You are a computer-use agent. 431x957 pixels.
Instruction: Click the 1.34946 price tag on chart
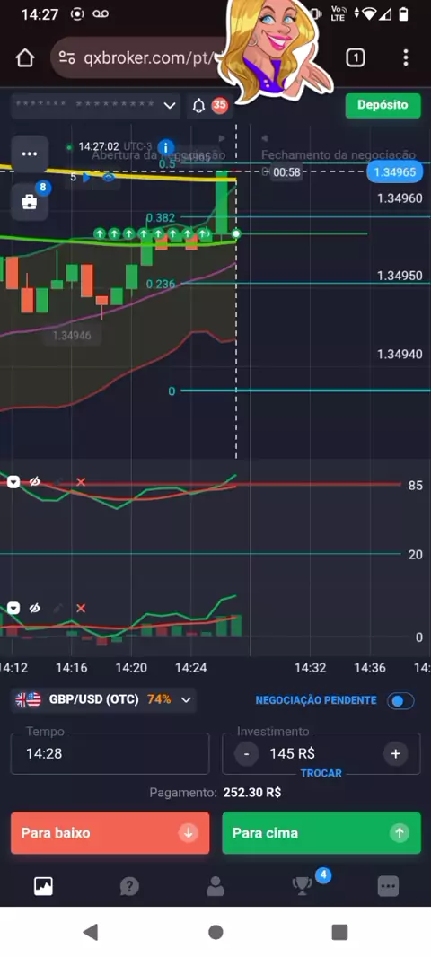[x=72, y=335]
